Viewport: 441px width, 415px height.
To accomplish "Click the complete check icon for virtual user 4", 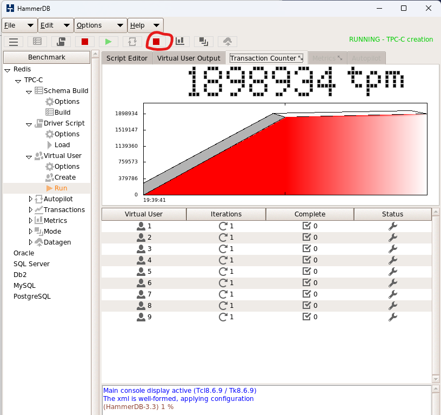I will 306,260.
